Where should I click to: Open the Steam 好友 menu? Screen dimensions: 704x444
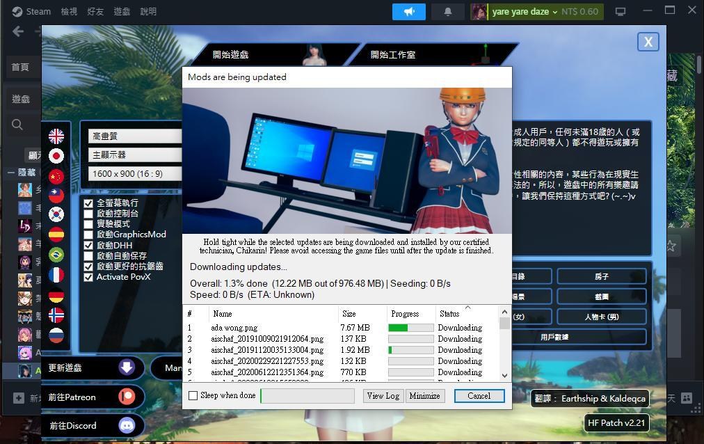(x=95, y=10)
